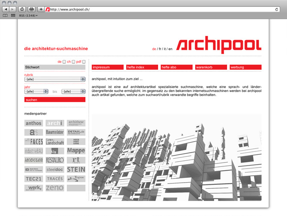The width and height of the screenshot is (287, 216).
Task: Open the industrieBAU partner logo
Action: click(x=33, y=151)
